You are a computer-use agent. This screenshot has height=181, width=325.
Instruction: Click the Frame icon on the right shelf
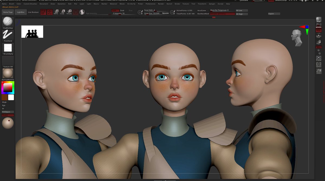[318, 59]
